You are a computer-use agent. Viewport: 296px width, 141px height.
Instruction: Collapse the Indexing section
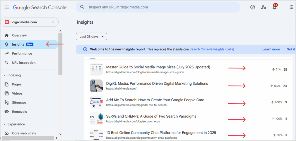[4, 75]
